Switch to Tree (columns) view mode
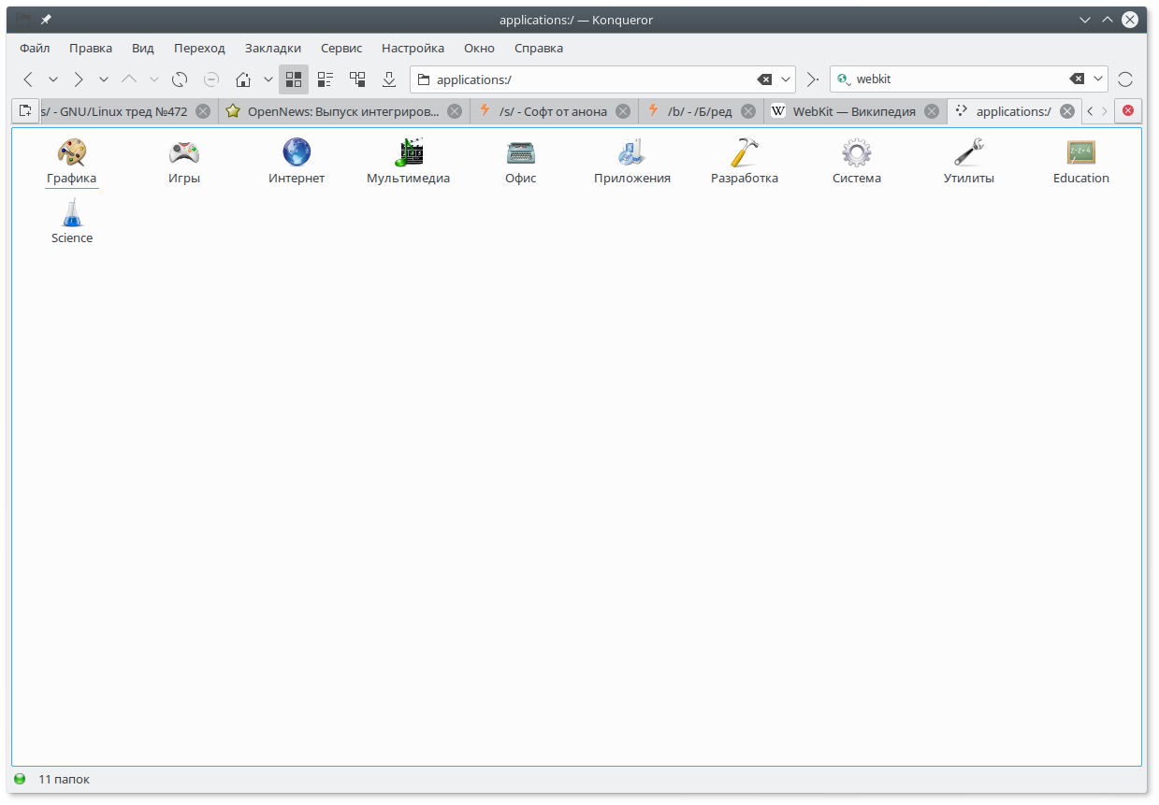The image size is (1159, 805). 357,79
